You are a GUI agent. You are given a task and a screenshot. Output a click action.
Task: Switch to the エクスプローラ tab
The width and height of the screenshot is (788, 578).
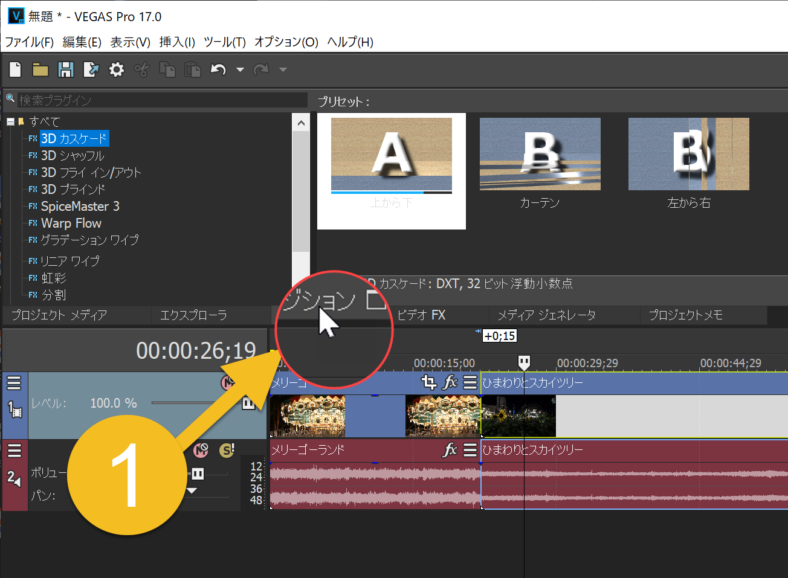pos(193,315)
